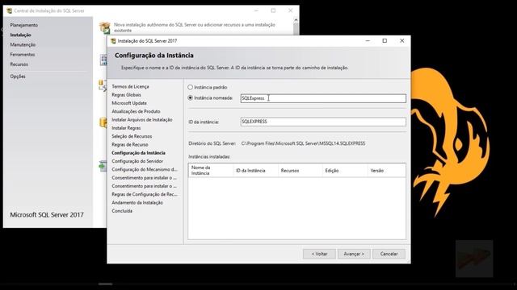Viewport: 517px width, 290px height.
Task: Open Recursos in the Central de Instalação sidebar
Action: click(x=19, y=64)
